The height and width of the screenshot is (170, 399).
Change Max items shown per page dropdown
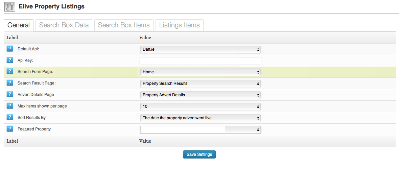tap(201, 107)
